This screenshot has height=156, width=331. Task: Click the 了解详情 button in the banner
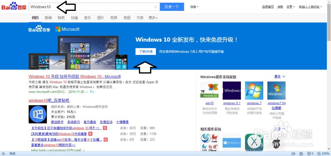point(146,51)
